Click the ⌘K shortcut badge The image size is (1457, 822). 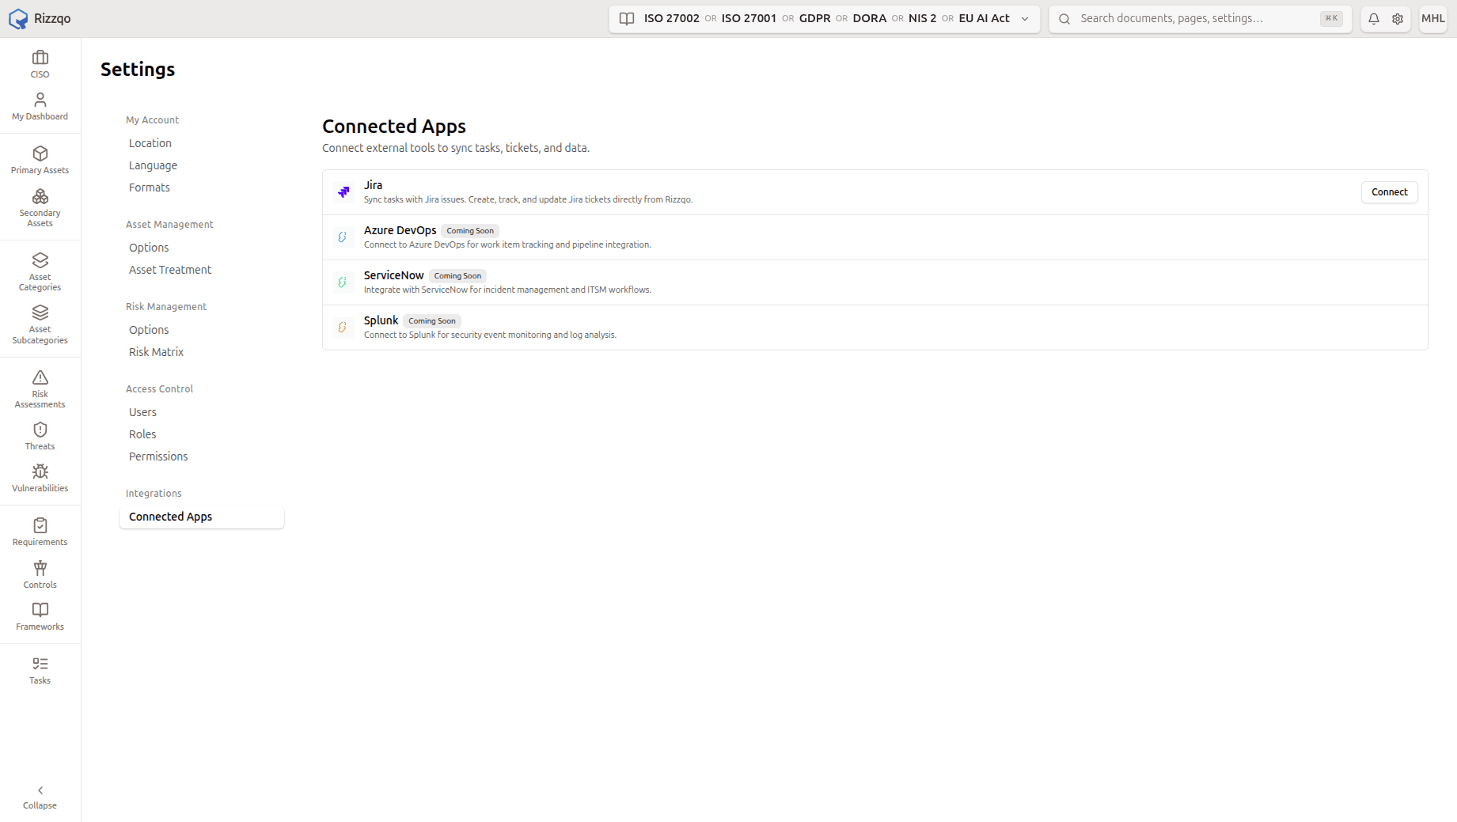tap(1331, 18)
